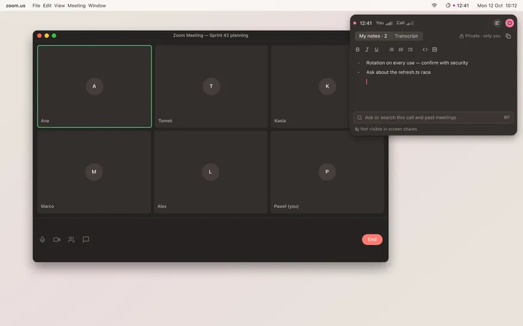The image size is (523, 326).
Task: Click the notes panel layout icon
Action: pyautogui.click(x=497, y=23)
